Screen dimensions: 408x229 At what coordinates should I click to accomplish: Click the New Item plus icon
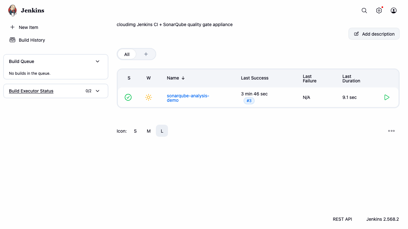click(12, 27)
